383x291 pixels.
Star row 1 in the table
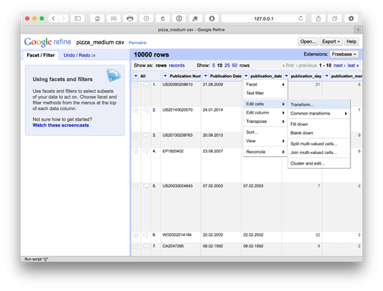(136, 85)
